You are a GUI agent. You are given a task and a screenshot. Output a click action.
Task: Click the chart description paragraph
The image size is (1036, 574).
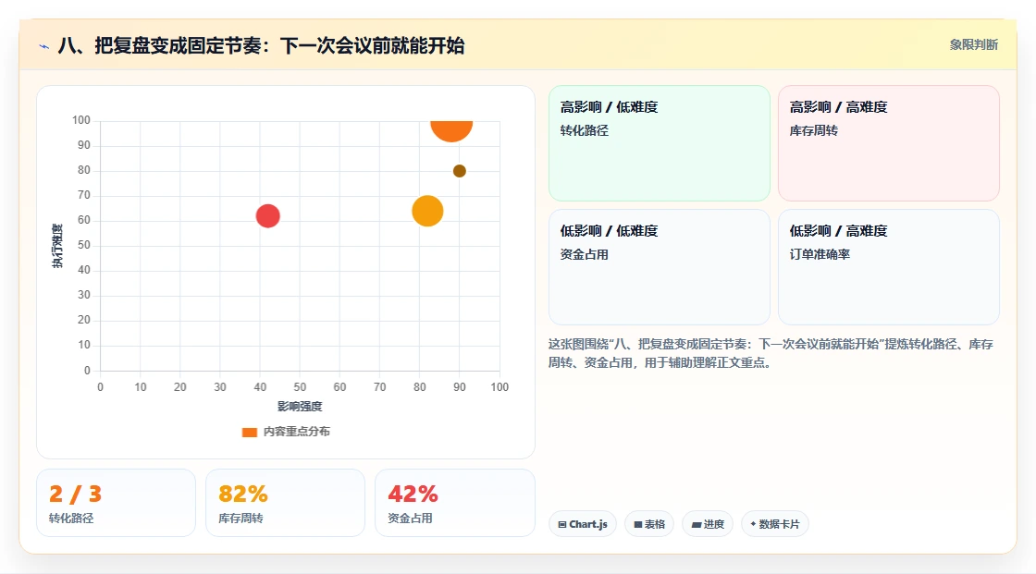point(771,353)
